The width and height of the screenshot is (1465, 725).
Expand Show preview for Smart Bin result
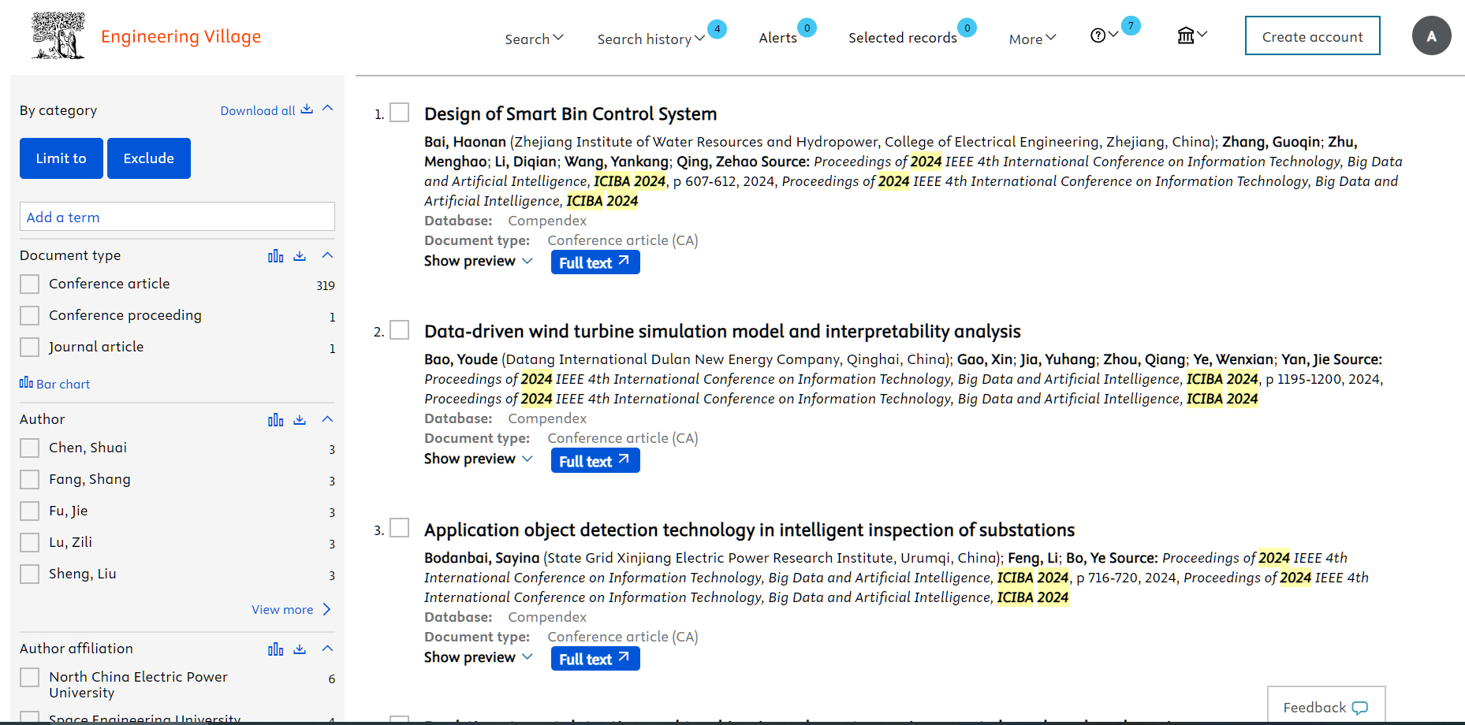[x=479, y=261]
